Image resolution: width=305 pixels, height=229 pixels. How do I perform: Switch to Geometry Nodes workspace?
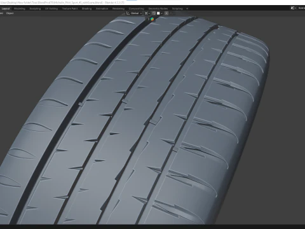click(158, 9)
